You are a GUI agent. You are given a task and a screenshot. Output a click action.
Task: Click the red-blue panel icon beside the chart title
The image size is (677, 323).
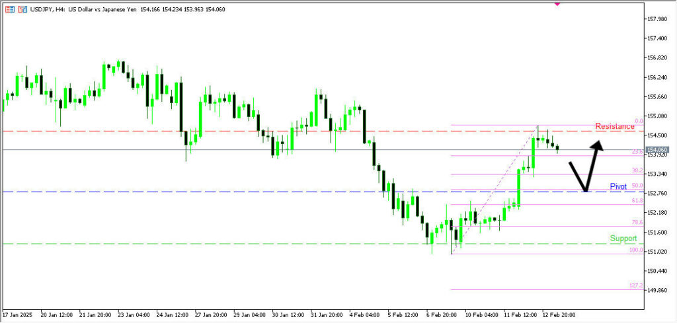pyautogui.click(x=22, y=9)
